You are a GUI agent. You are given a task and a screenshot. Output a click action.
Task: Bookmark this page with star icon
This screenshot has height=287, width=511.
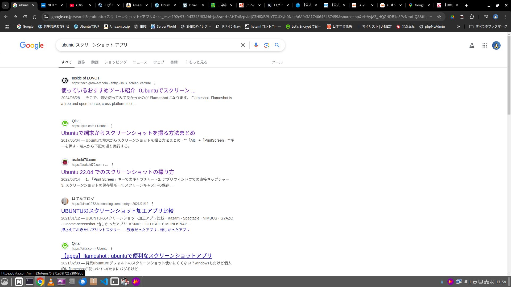(439, 17)
